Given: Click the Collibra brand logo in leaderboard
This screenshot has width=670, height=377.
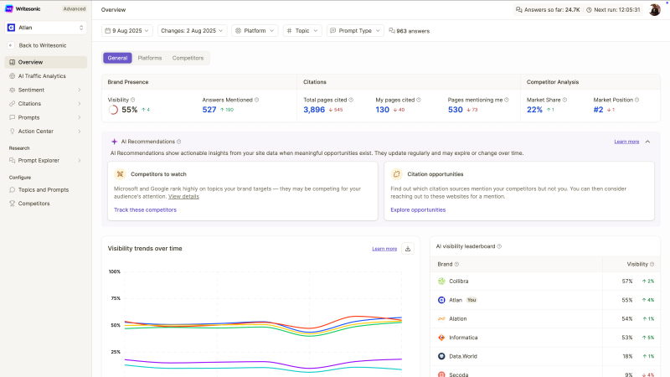Looking at the screenshot, I should point(441,281).
